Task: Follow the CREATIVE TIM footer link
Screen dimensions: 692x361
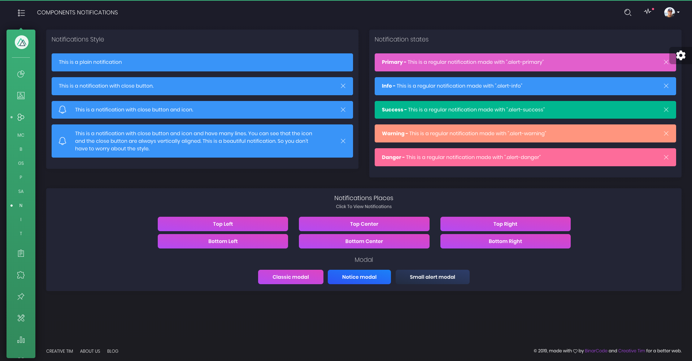Action: click(x=60, y=351)
